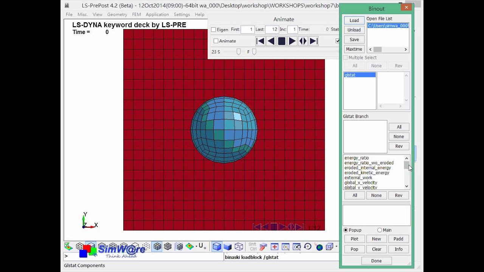Tick the Multiple Select checkbox
Image resolution: width=484 pixels, height=272 pixels.
(x=345, y=57)
